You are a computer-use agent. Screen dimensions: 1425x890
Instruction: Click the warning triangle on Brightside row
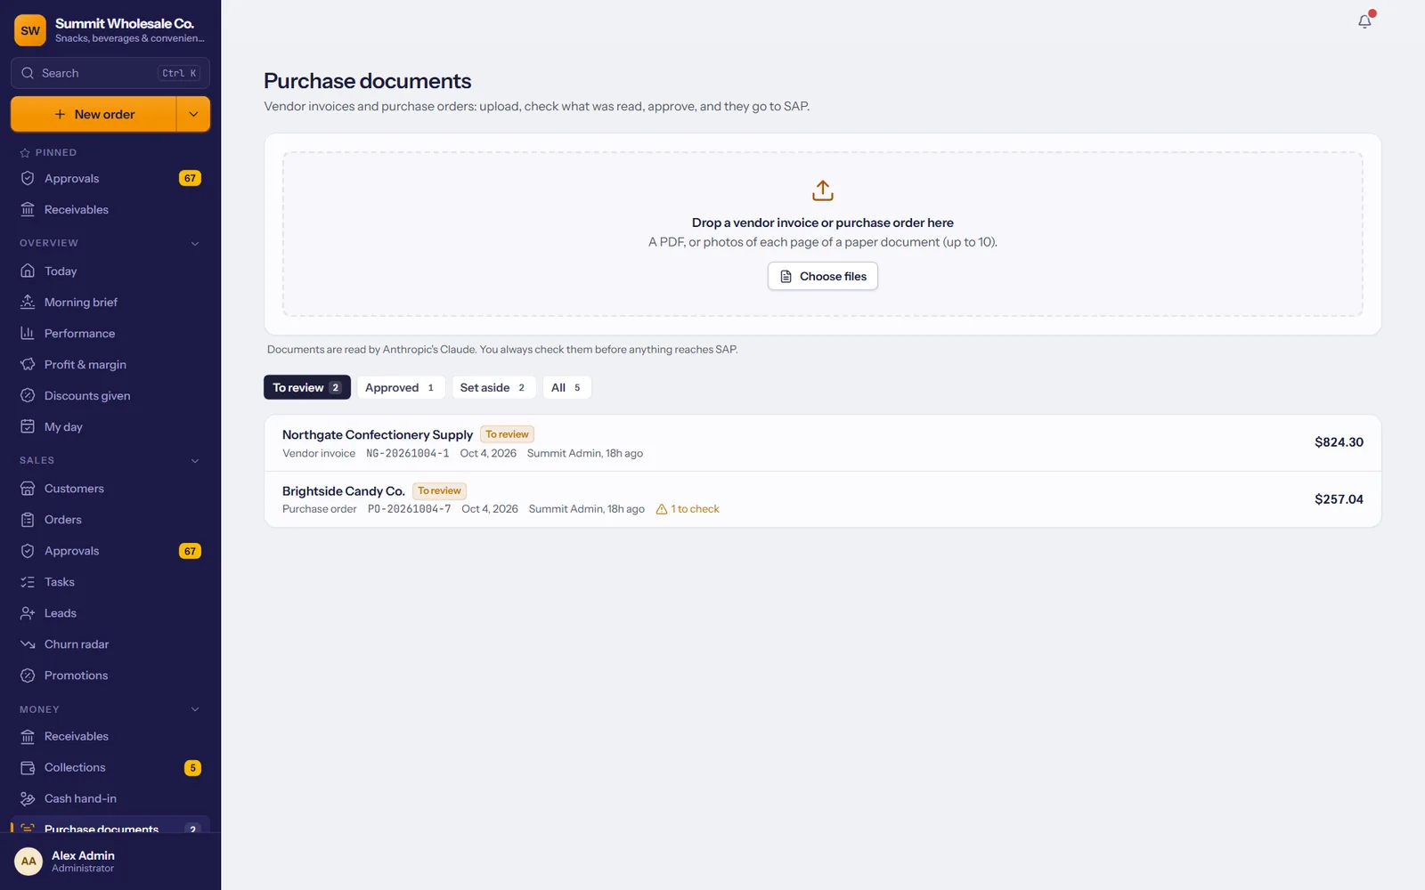tap(662, 509)
